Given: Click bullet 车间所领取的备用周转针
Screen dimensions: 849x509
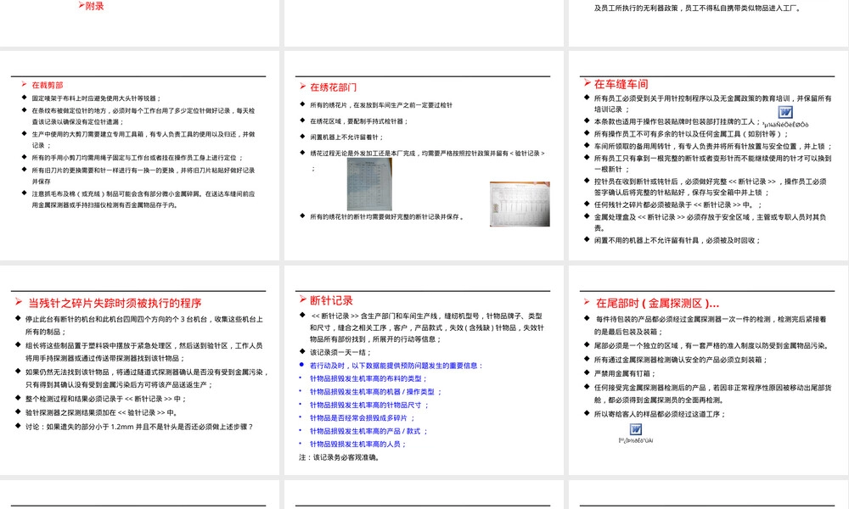Looking at the screenshot, I should (x=713, y=147).
